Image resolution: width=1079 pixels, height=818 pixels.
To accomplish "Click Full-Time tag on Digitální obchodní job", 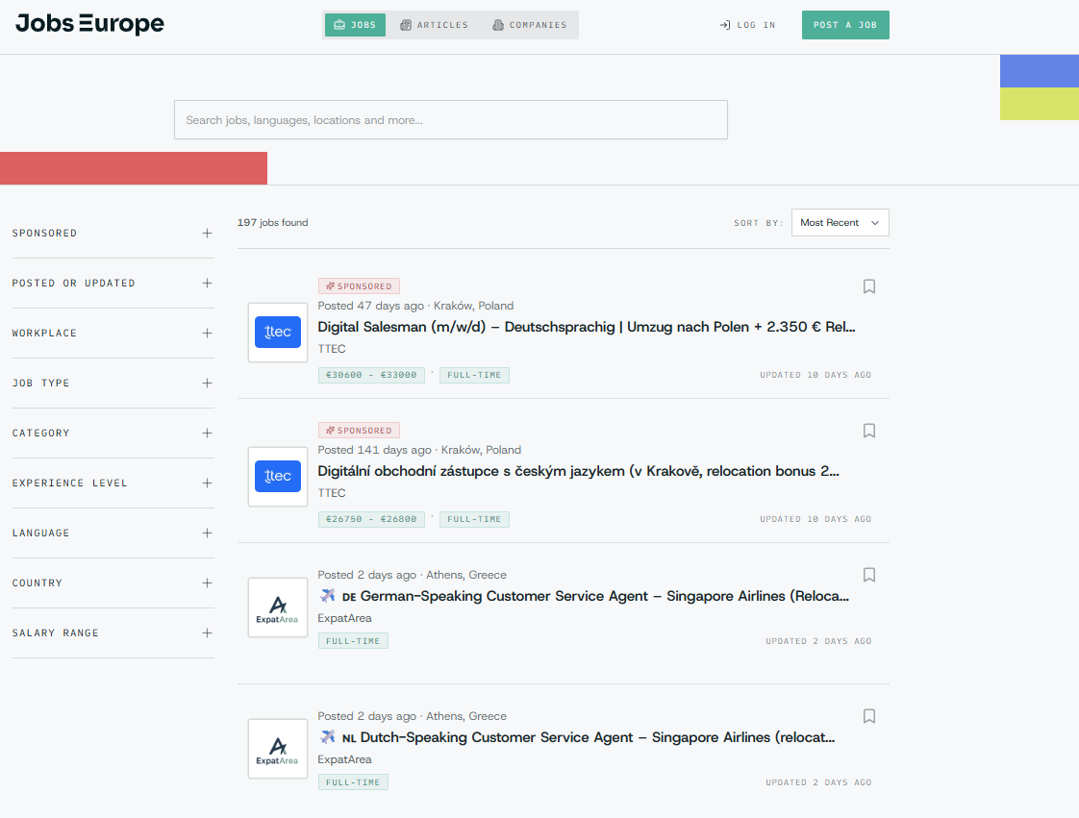I will 474,519.
